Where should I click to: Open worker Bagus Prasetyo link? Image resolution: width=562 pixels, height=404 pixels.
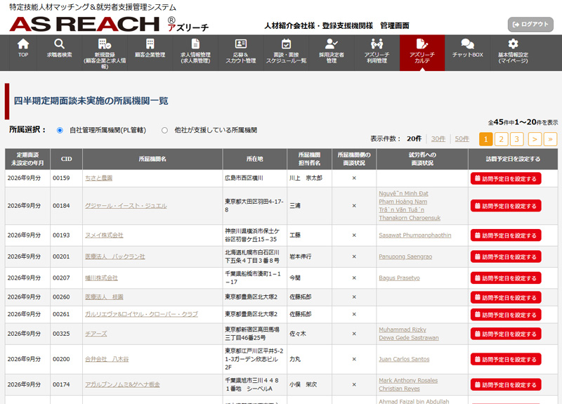[x=399, y=278]
